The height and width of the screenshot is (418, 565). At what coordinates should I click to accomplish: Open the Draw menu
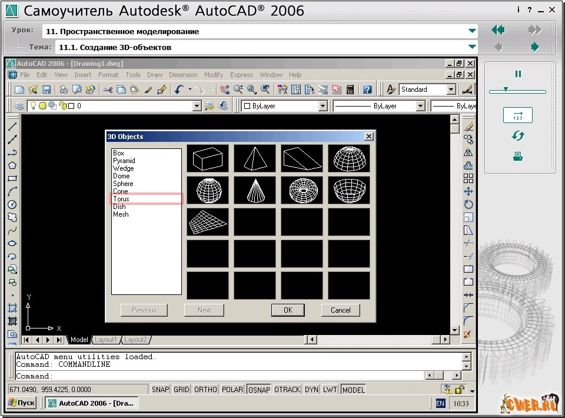click(155, 75)
